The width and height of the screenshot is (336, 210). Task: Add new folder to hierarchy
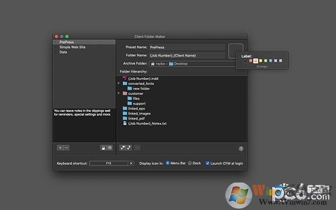[x=123, y=148]
